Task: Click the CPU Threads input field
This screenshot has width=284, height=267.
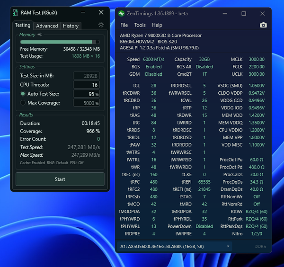Action: pyautogui.click(x=87, y=85)
